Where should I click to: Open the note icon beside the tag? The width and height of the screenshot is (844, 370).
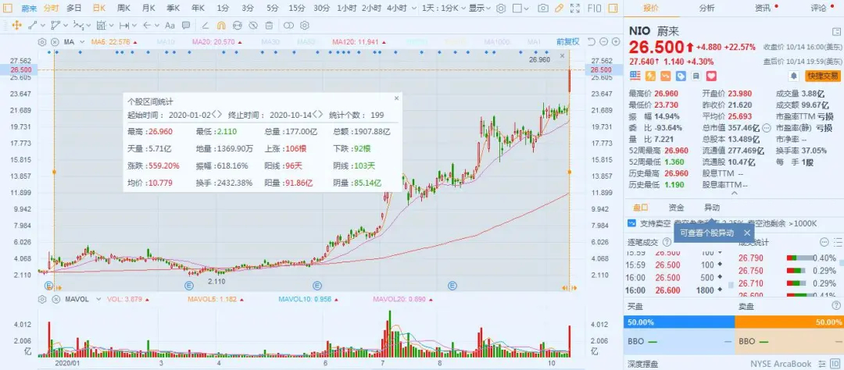(696, 76)
